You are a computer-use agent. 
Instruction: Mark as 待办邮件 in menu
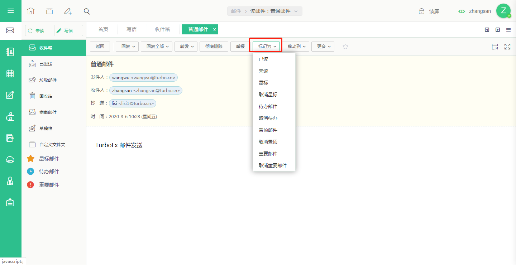(274, 106)
